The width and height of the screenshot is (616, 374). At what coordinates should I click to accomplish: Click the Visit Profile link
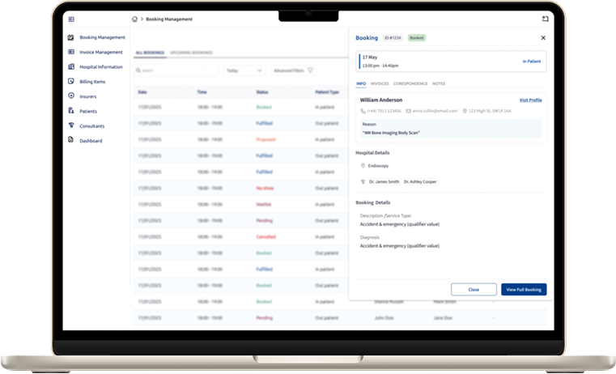(x=530, y=100)
